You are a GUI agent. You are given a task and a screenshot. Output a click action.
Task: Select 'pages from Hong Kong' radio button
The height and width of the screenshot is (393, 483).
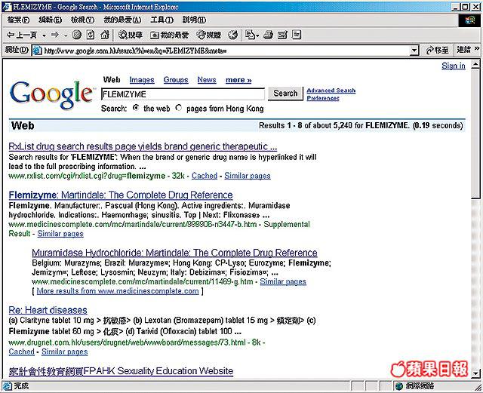[178, 108]
